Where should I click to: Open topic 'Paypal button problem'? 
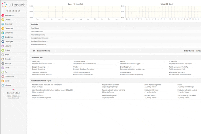click(111, 85)
